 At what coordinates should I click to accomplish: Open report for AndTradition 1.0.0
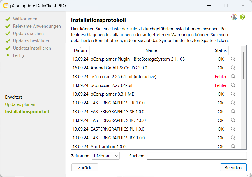tap(233, 146)
